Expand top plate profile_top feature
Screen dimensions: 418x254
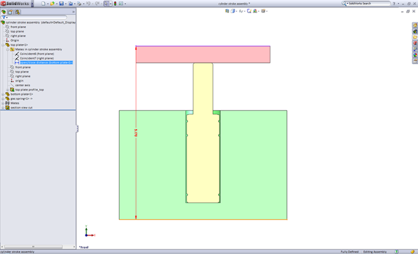tap(7, 90)
